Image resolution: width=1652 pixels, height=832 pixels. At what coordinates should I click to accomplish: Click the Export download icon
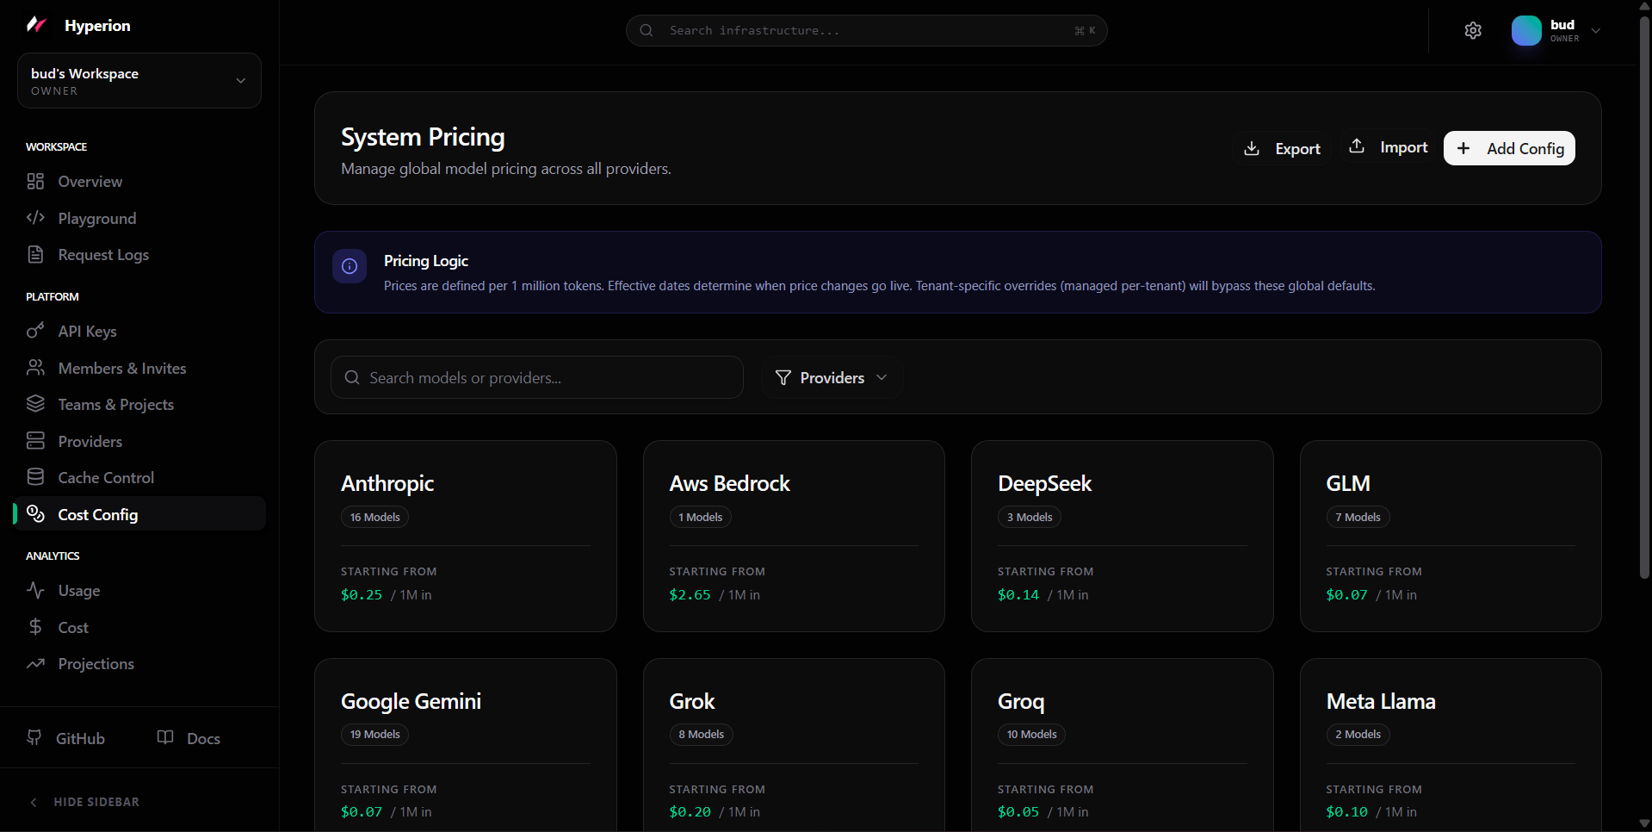click(x=1252, y=148)
